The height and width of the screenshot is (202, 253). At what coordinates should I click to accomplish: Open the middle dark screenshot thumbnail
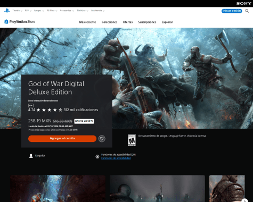157,189
